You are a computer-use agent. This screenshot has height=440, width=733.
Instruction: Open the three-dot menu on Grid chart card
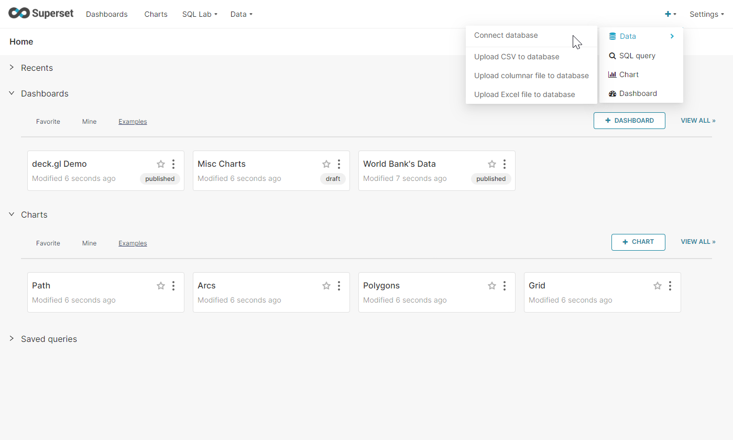[x=670, y=286]
